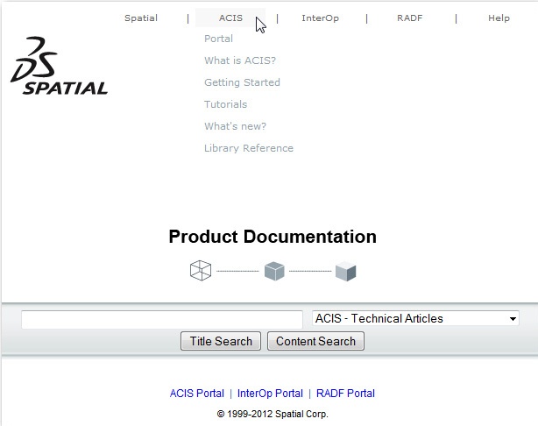This screenshot has width=538, height=426.
Task: Expand the ACIS - Technical Articles dropdown
Action: 415,319
